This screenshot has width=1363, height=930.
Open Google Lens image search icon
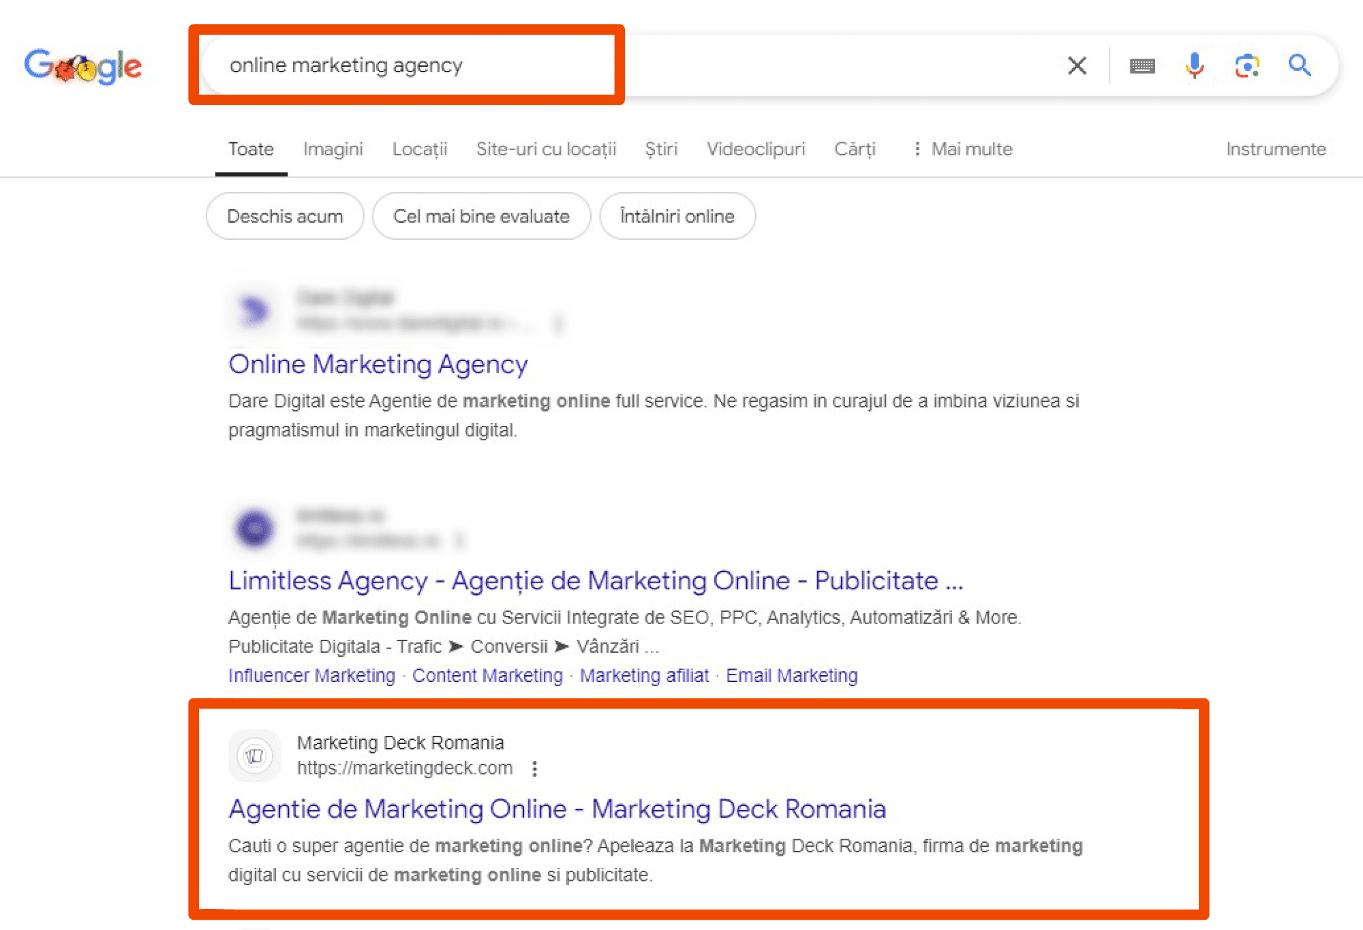click(1247, 65)
